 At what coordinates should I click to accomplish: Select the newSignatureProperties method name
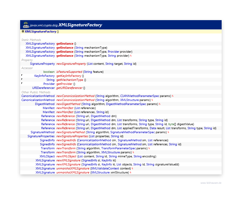[72, 136]
